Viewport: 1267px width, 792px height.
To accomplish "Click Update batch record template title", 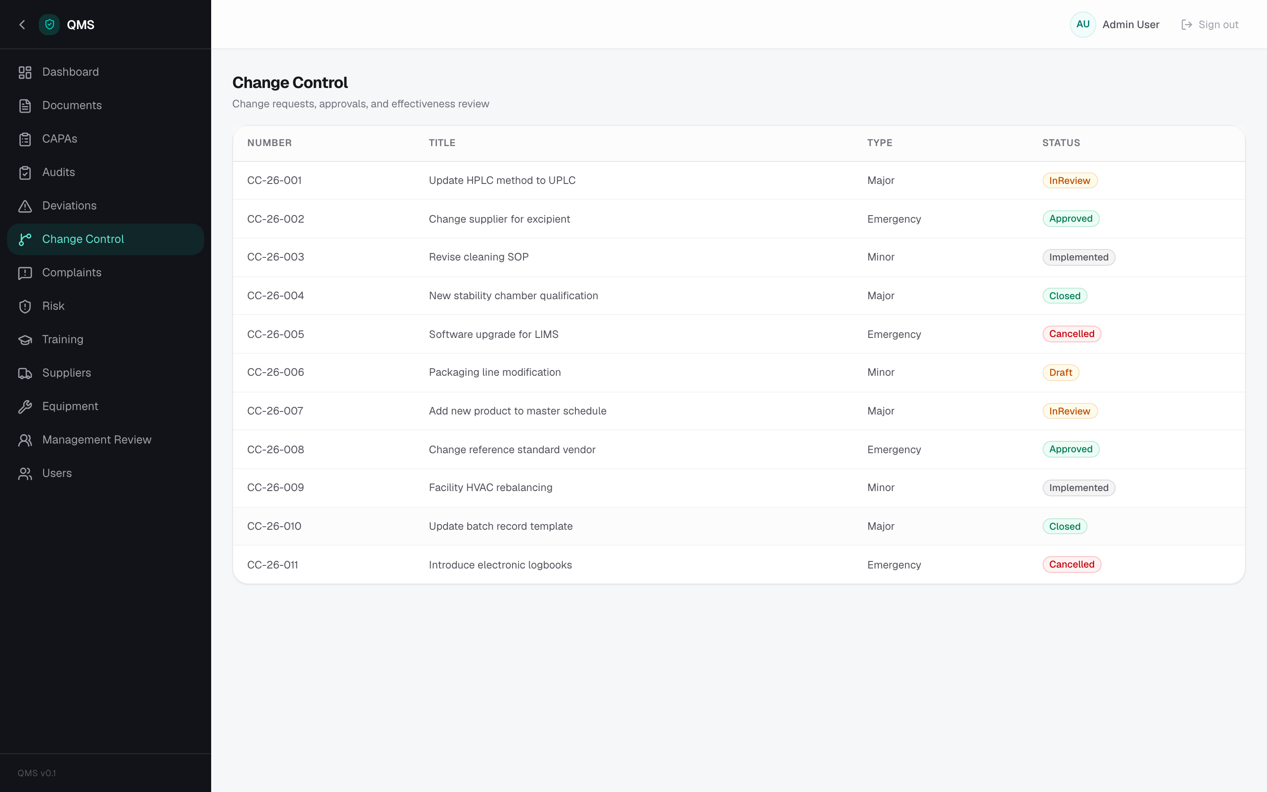I will coord(501,526).
